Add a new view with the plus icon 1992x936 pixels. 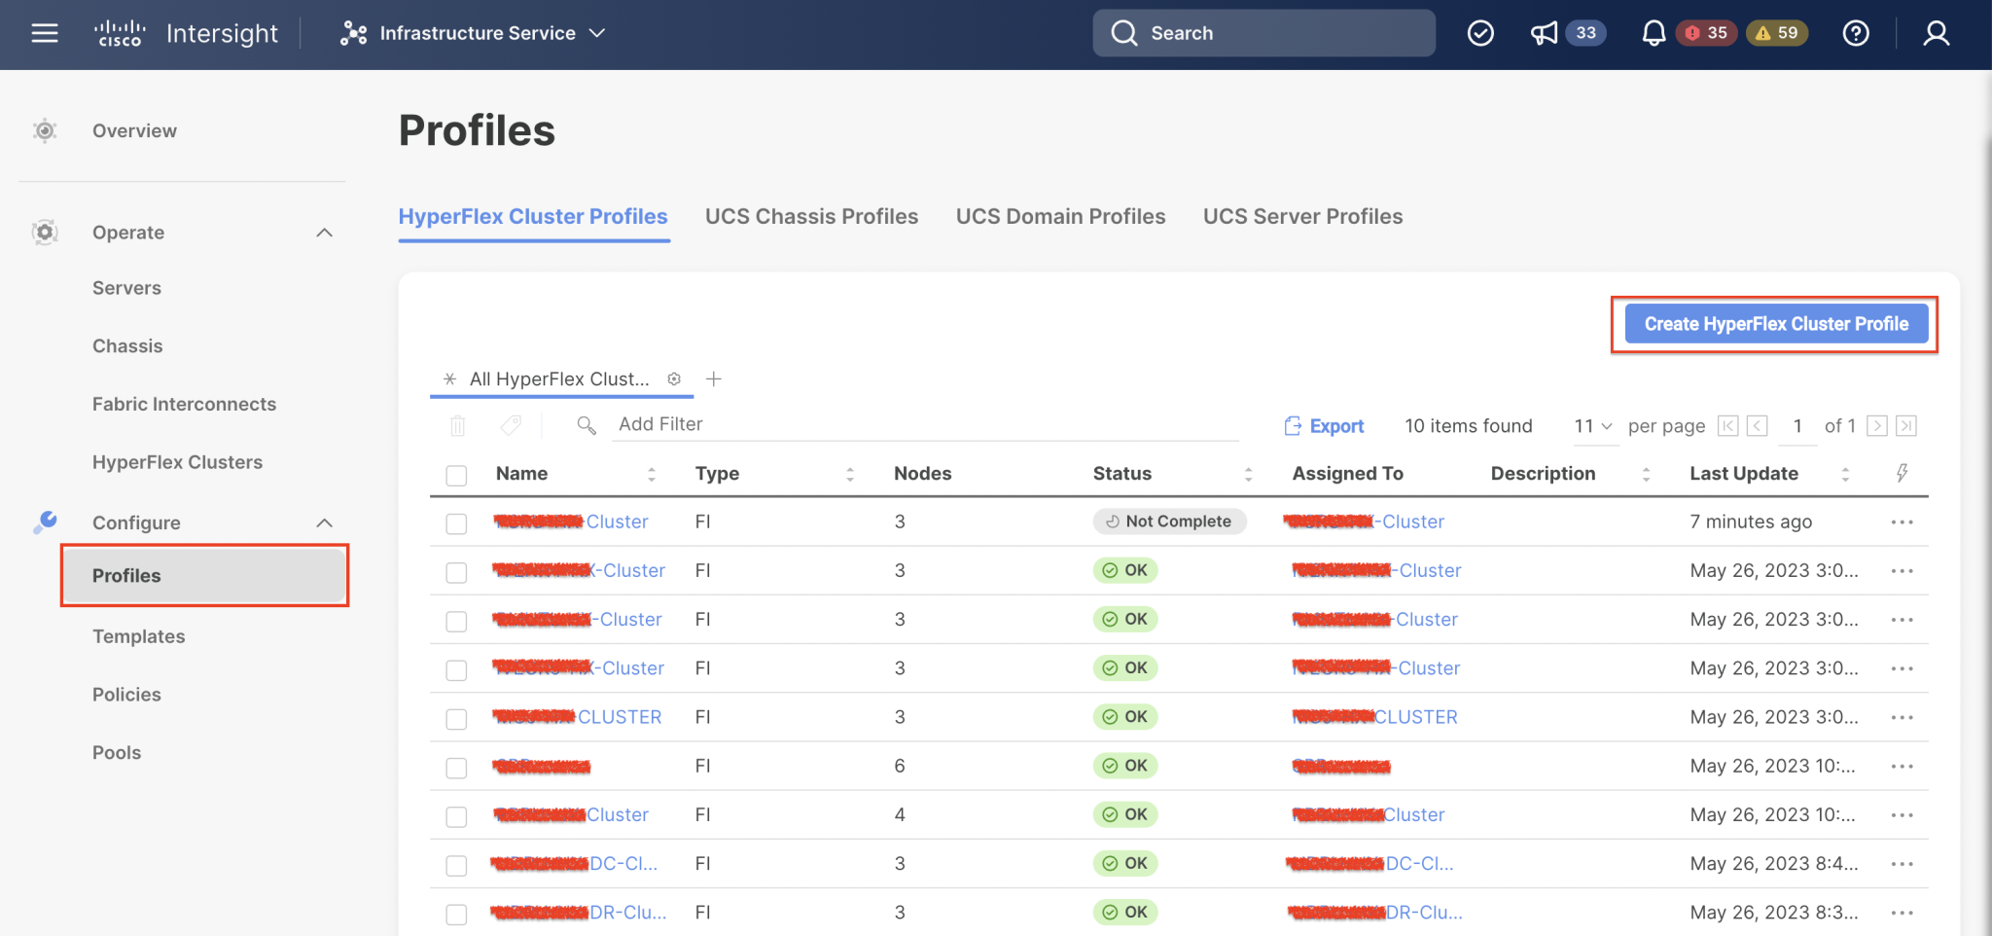click(715, 378)
